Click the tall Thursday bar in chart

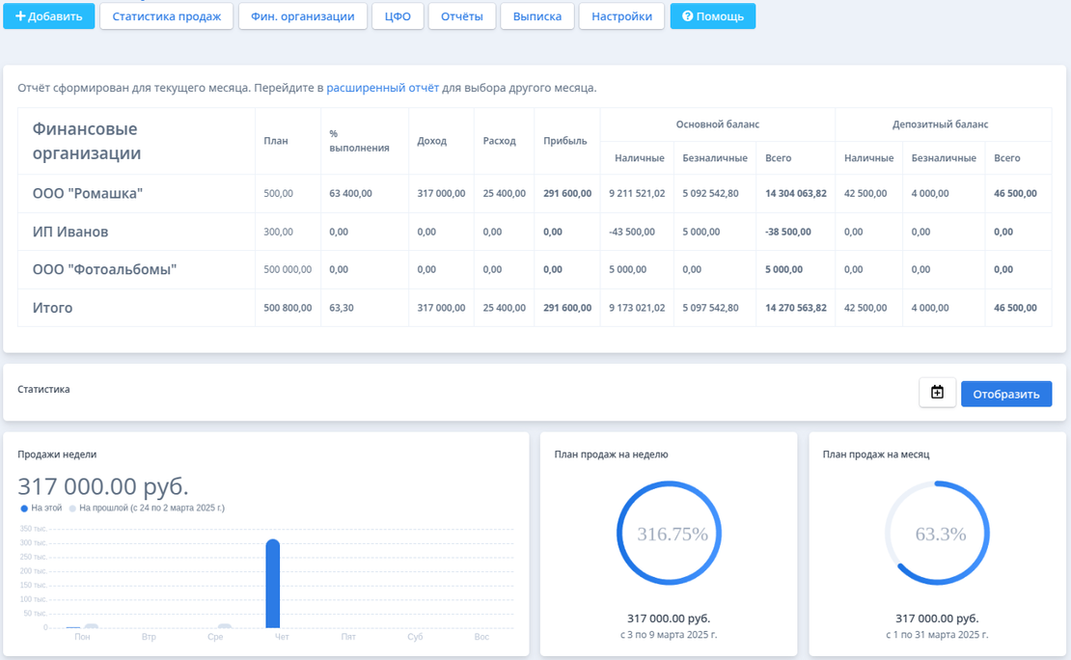(273, 584)
